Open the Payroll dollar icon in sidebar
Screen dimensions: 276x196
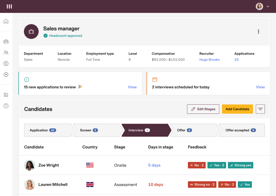pyautogui.click(x=6, y=63)
